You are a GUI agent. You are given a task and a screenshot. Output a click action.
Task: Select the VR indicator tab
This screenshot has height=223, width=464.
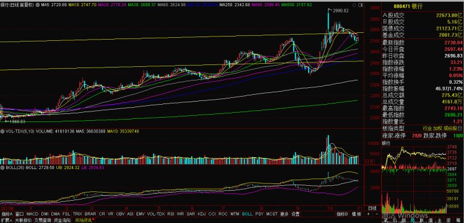(x=110, y=214)
